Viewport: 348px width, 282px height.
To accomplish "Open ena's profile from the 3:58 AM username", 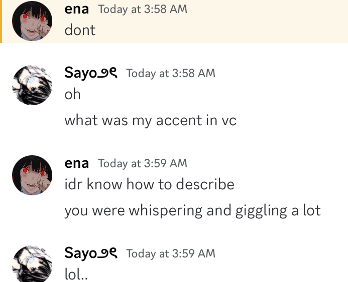I will 76,9.
